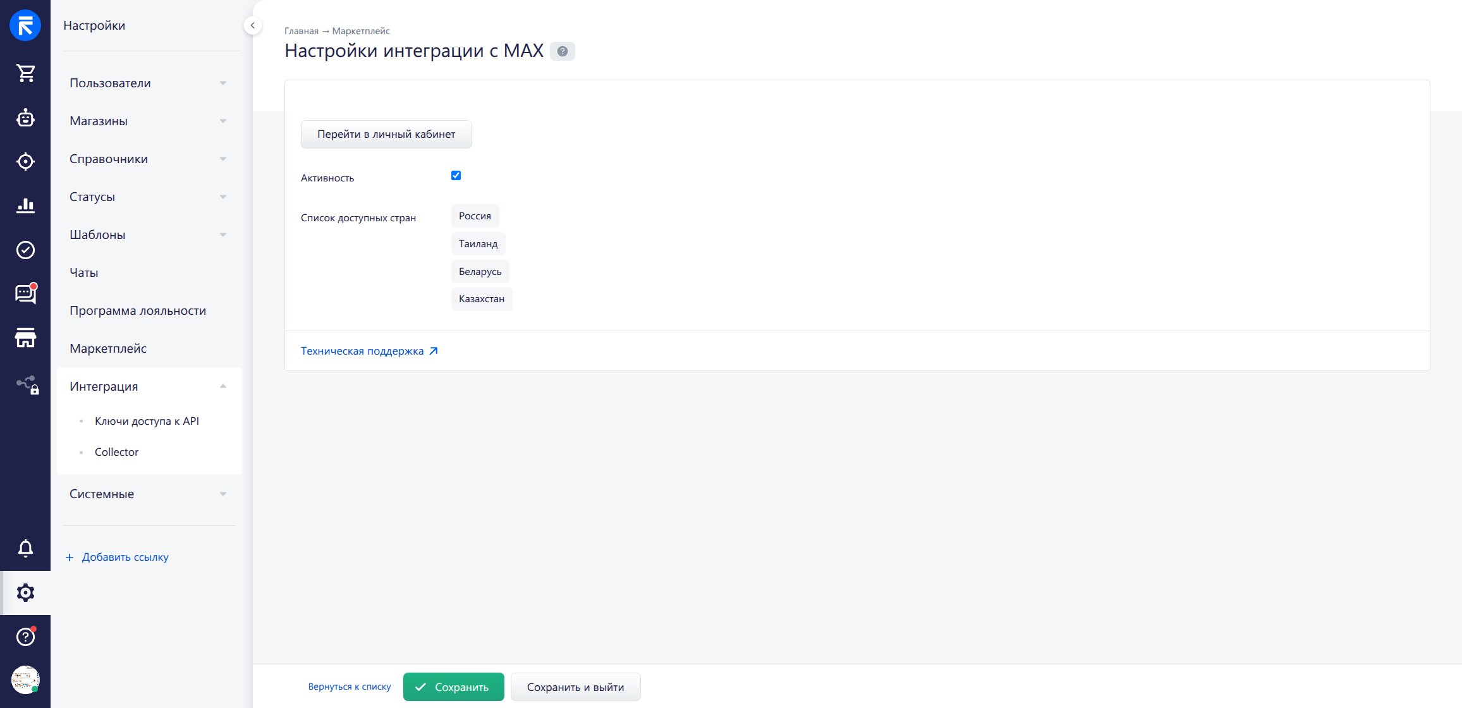
Task: Open the orders cart icon in sidebar
Action: [x=25, y=73]
